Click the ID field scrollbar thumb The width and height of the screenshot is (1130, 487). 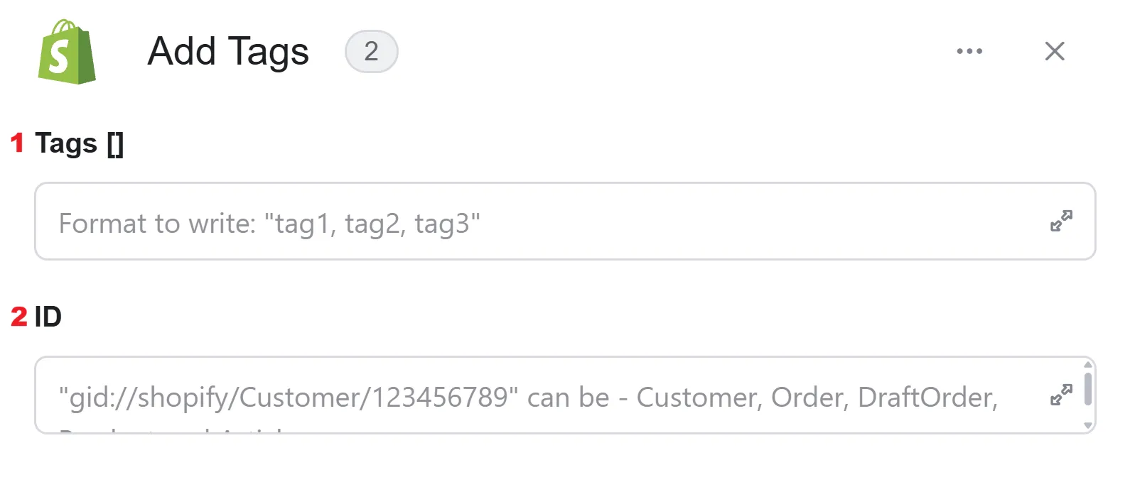pyautogui.click(x=1088, y=389)
